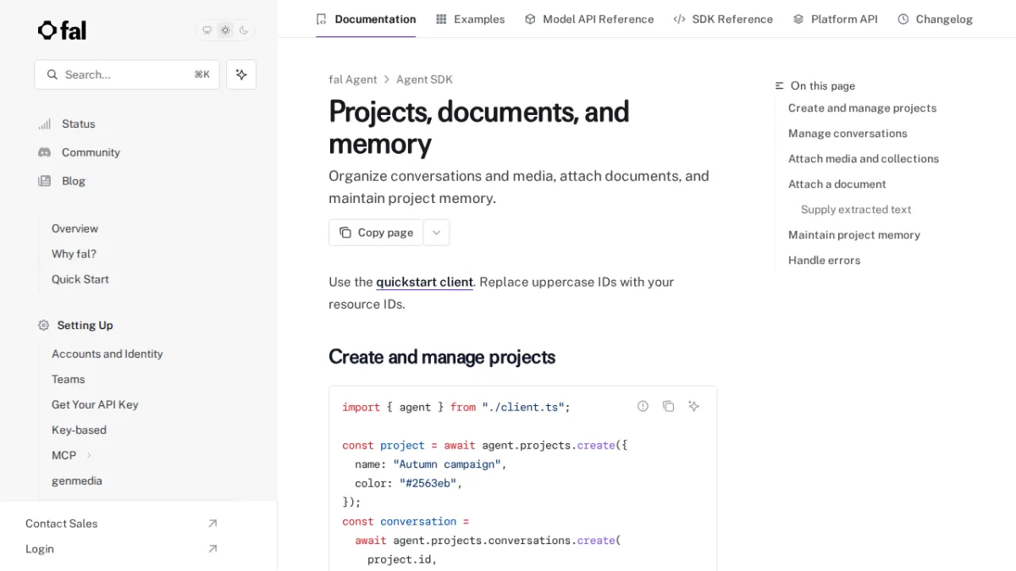The width and height of the screenshot is (1016, 571).
Task: Open genmedia sidebar page
Action: [x=76, y=480]
